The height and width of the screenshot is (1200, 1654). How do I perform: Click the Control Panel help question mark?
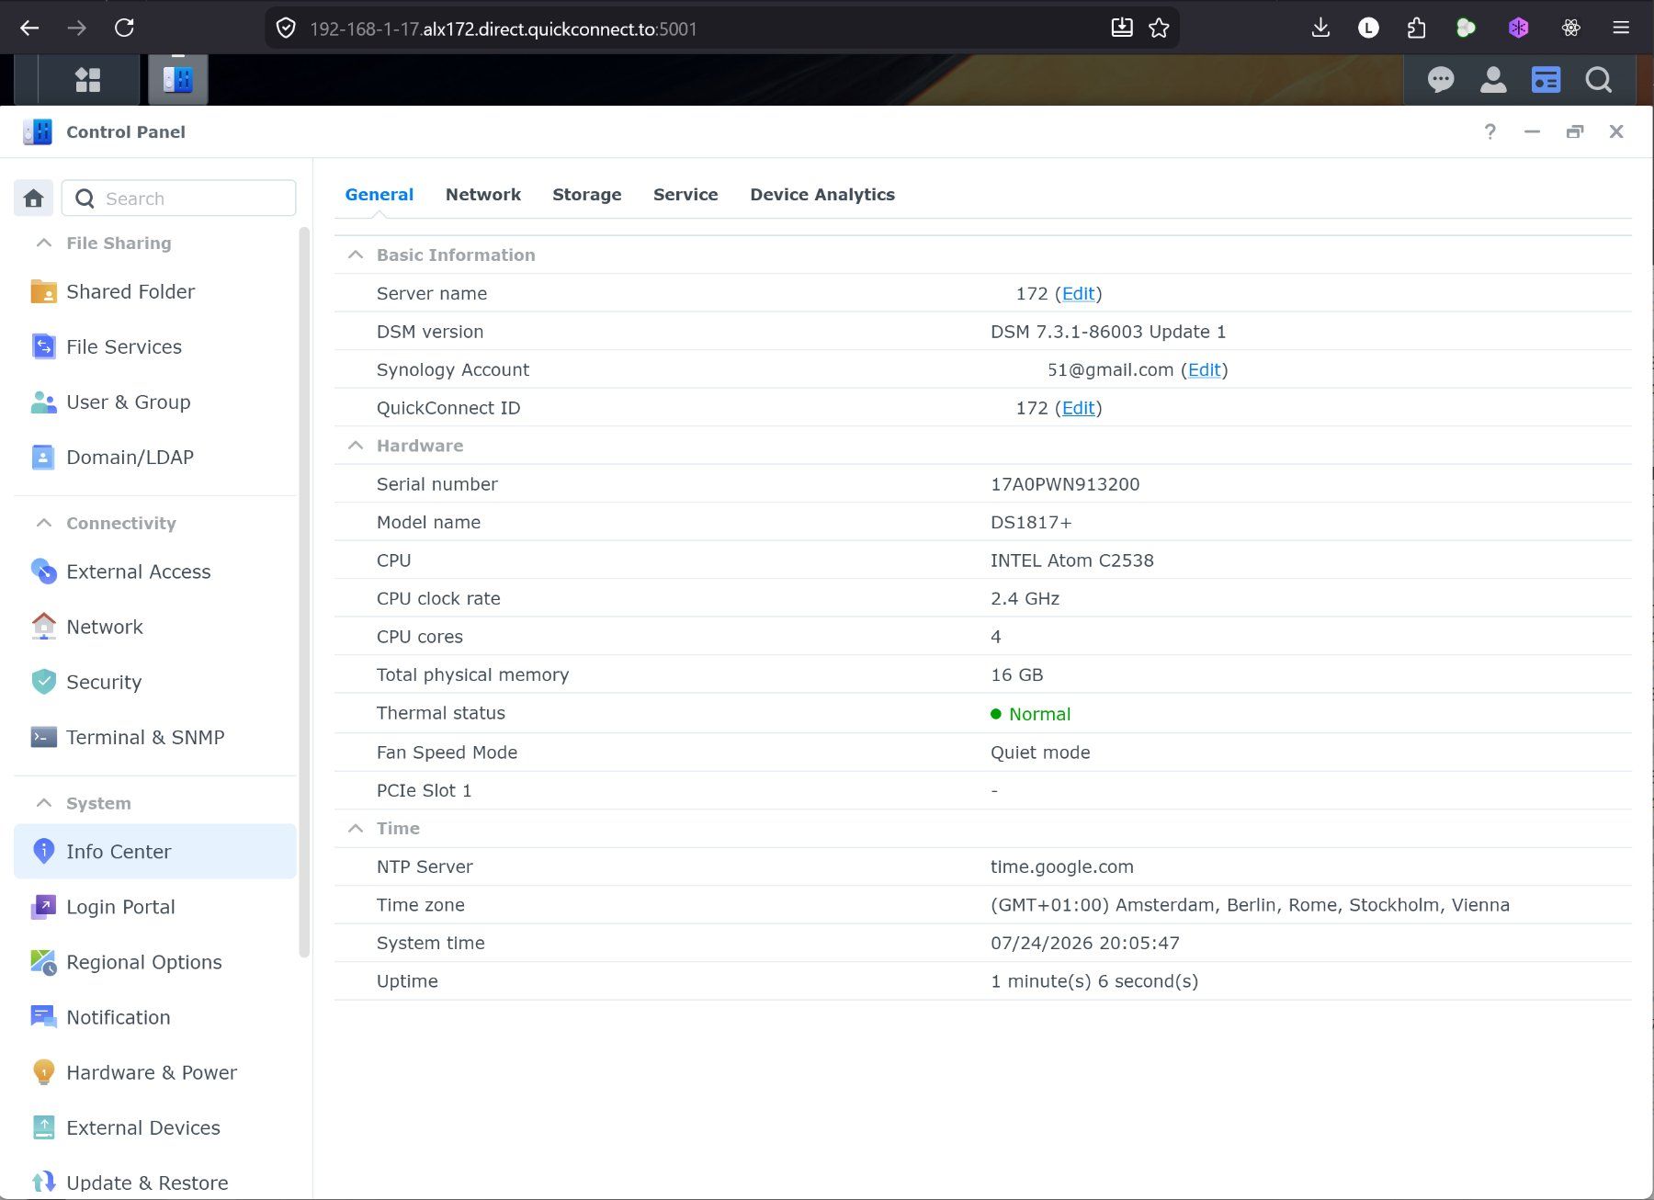[1490, 131]
